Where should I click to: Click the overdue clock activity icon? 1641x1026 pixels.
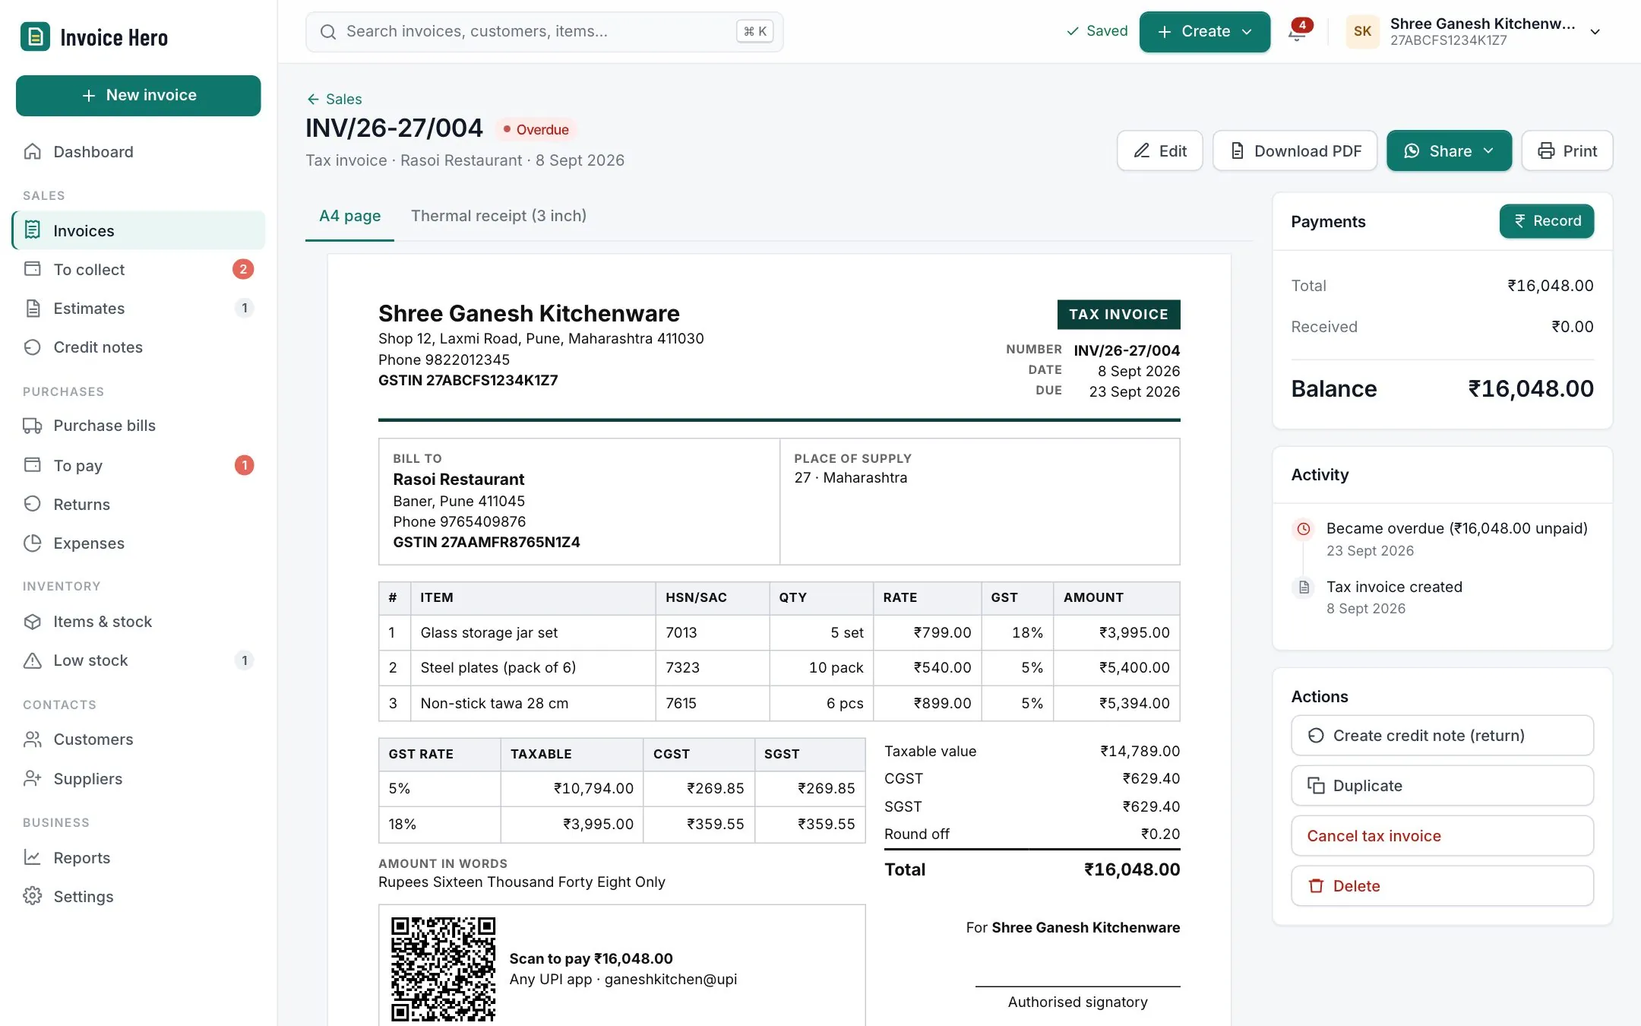[x=1304, y=529]
